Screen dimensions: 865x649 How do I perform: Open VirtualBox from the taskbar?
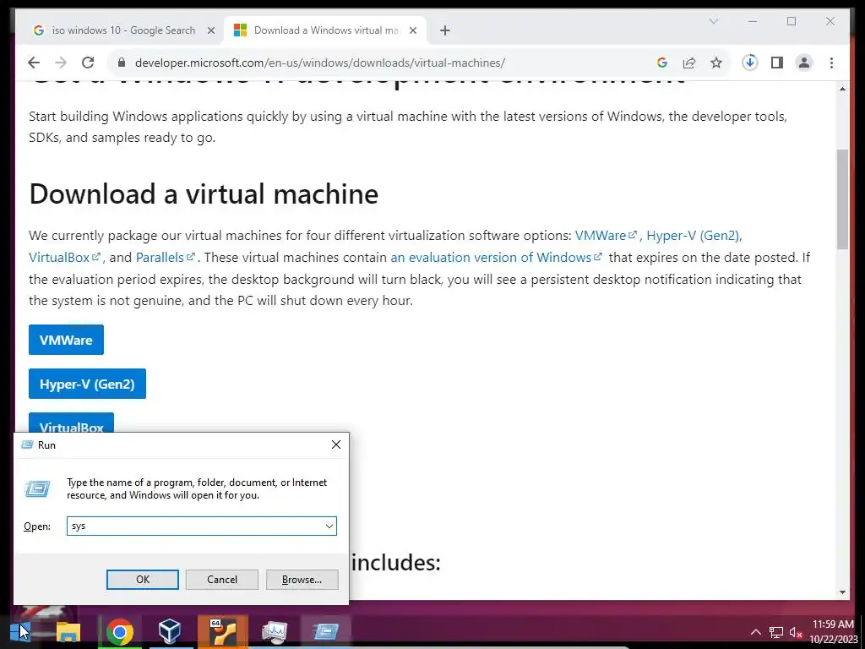[169, 632]
